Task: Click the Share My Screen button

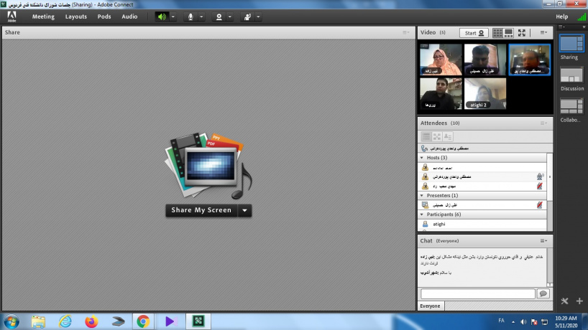Action: click(201, 210)
